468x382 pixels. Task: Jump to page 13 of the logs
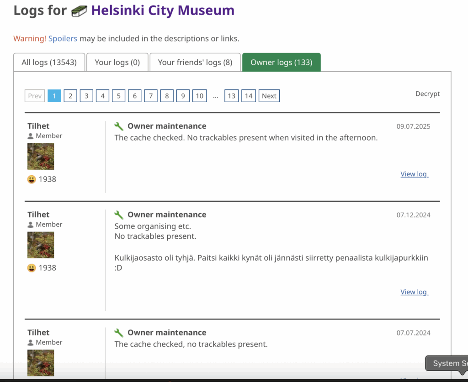coord(232,96)
